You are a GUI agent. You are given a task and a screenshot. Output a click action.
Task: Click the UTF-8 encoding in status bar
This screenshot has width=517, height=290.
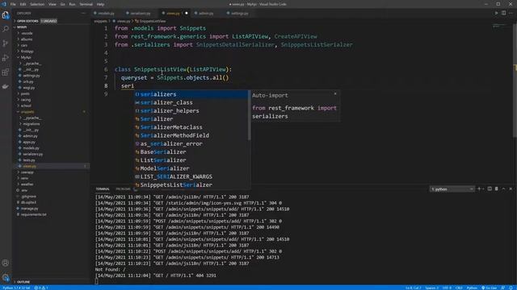tap(447, 288)
